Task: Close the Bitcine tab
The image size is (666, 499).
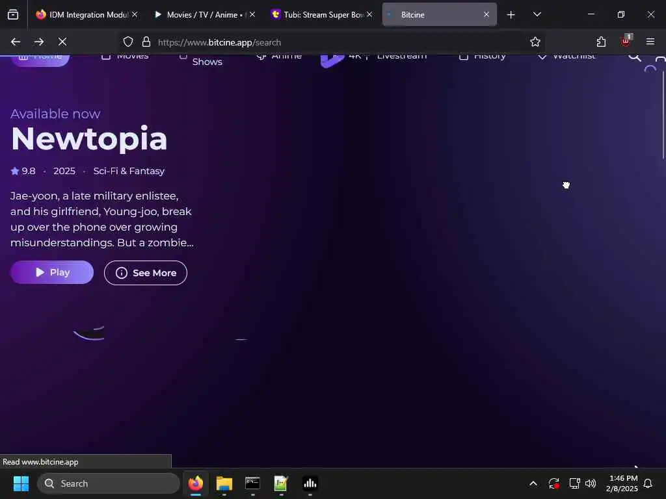Action: click(486, 14)
